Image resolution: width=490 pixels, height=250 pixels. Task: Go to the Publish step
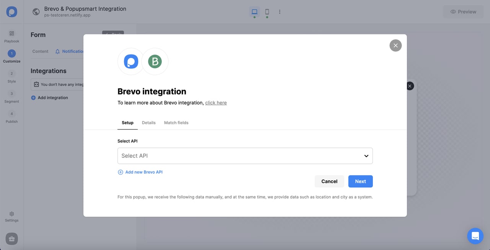click(x=11, y=117)
